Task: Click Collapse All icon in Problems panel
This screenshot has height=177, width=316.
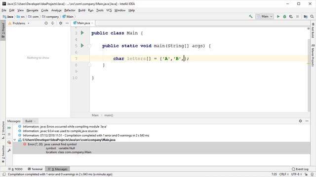Action: pos(53,23)
